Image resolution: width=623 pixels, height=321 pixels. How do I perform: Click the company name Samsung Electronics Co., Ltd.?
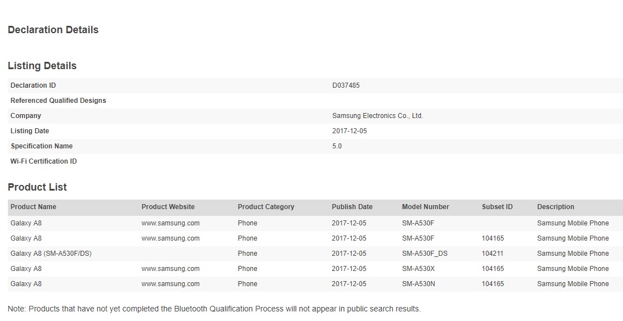point(378,116)
